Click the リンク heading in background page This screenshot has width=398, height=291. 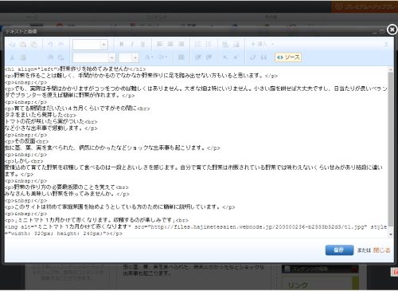(298, 285)
